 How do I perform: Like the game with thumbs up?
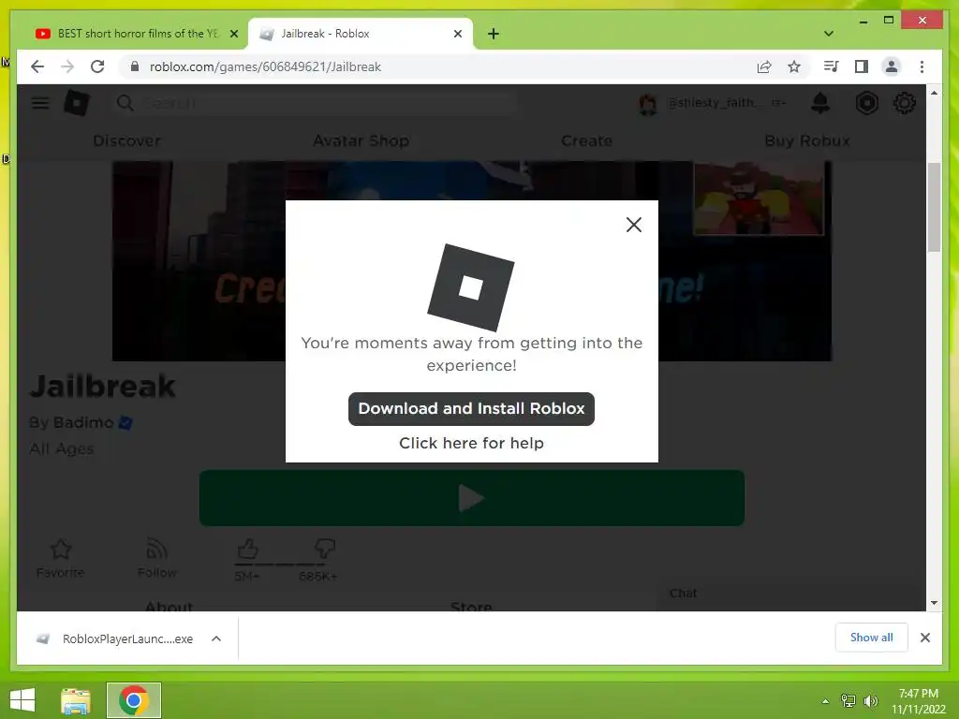[x=247, y=549]
